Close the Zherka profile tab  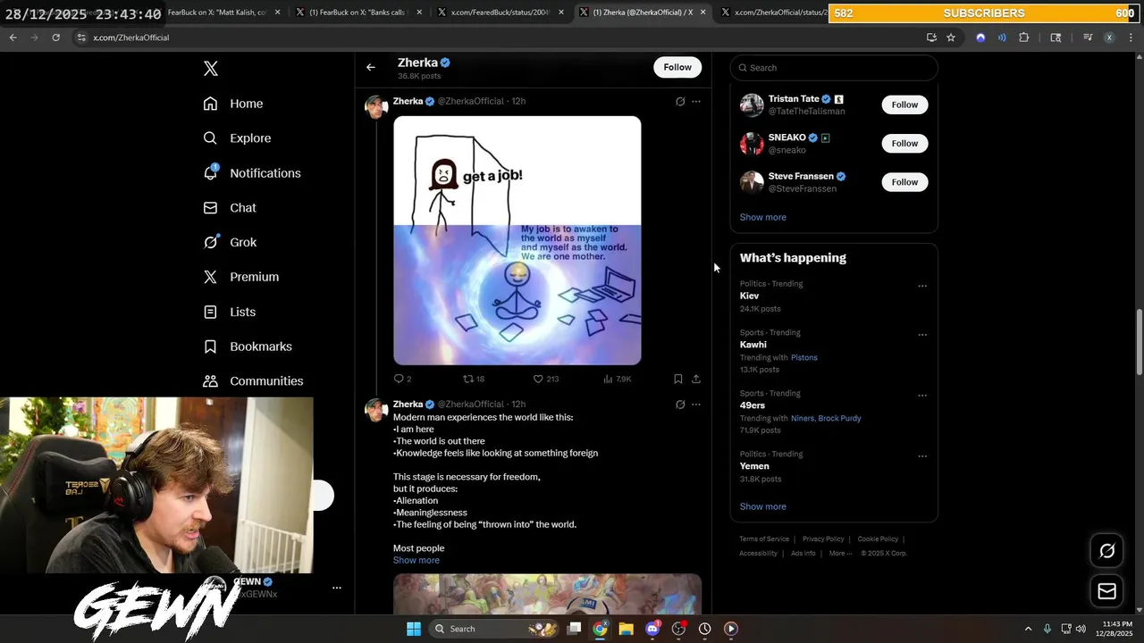point(702,13)
